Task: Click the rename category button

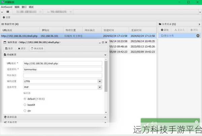Action: coord(179,30)
